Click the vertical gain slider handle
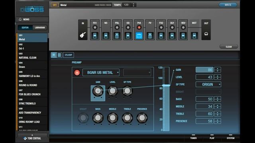This screenshot has height=143, width=255. tap(166, 85)
